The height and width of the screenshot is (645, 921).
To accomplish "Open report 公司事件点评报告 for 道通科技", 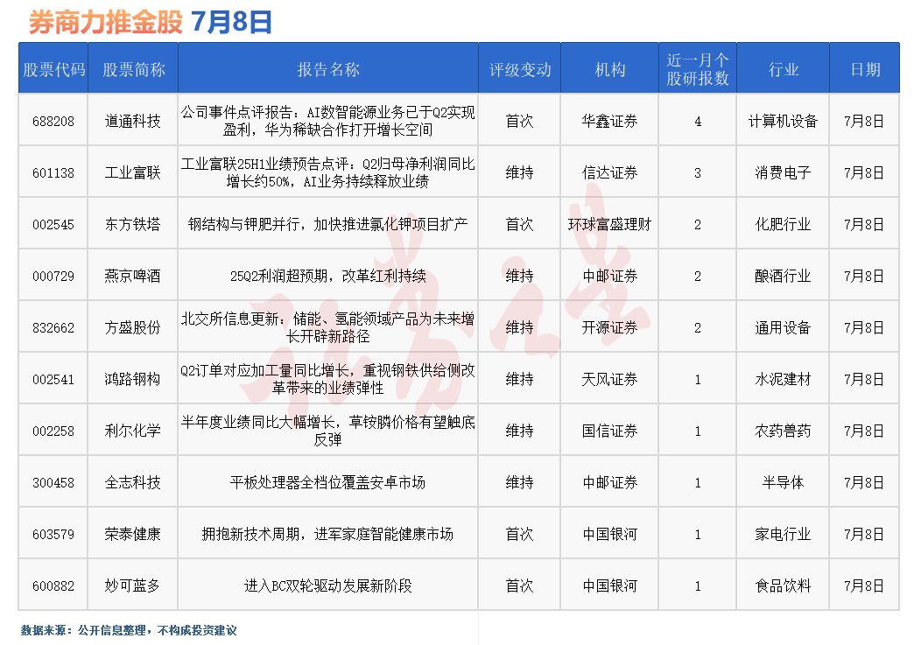I will pos(327,121).
